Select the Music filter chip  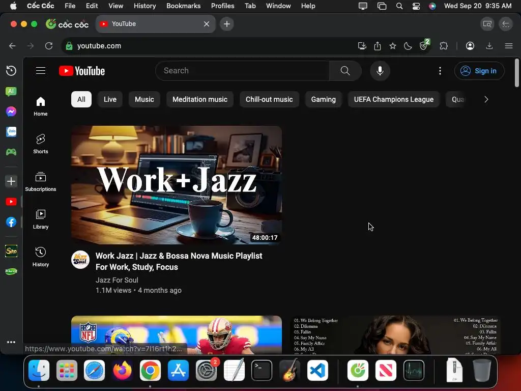pos(144,99)
